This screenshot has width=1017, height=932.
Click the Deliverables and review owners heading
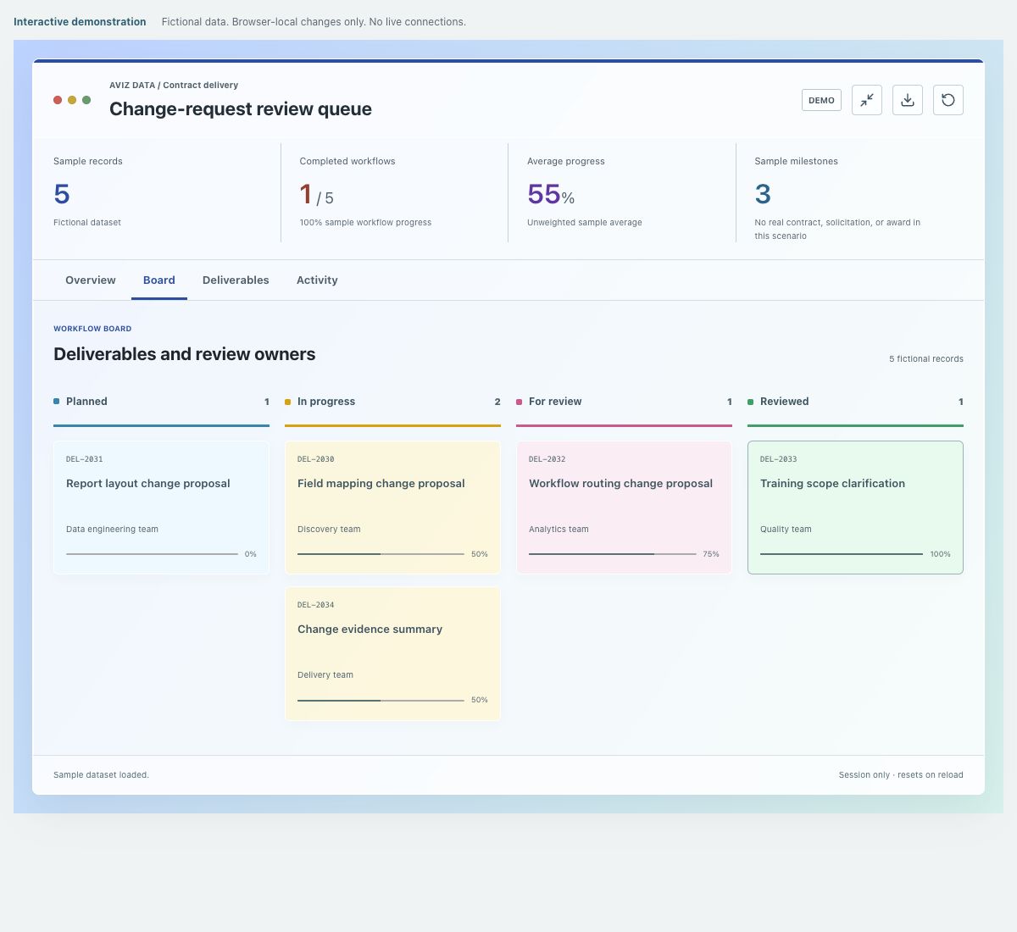(x=185, y=354)
